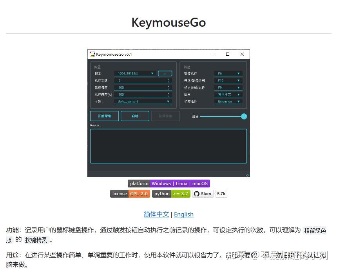Increase 执行次数 using the up stepper
This screenshot has width=337, height=269.
tap(169, 78)
